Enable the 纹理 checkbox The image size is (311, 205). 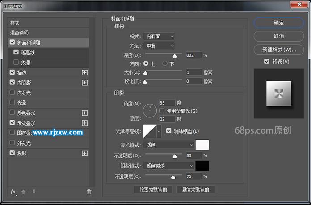(x=17, y=63)
